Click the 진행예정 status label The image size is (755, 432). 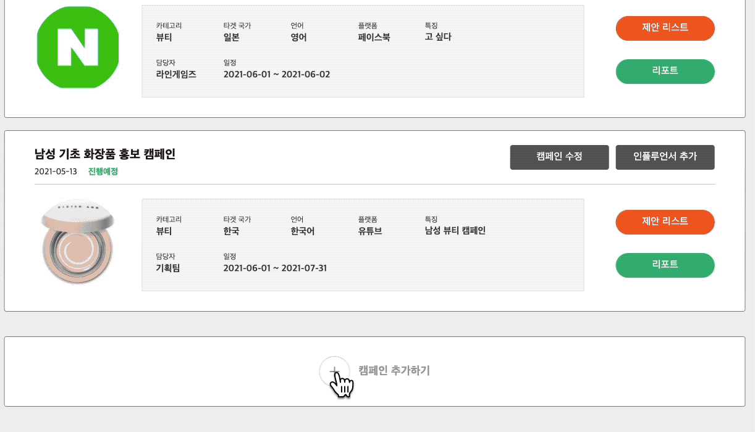tap(102, 172)
